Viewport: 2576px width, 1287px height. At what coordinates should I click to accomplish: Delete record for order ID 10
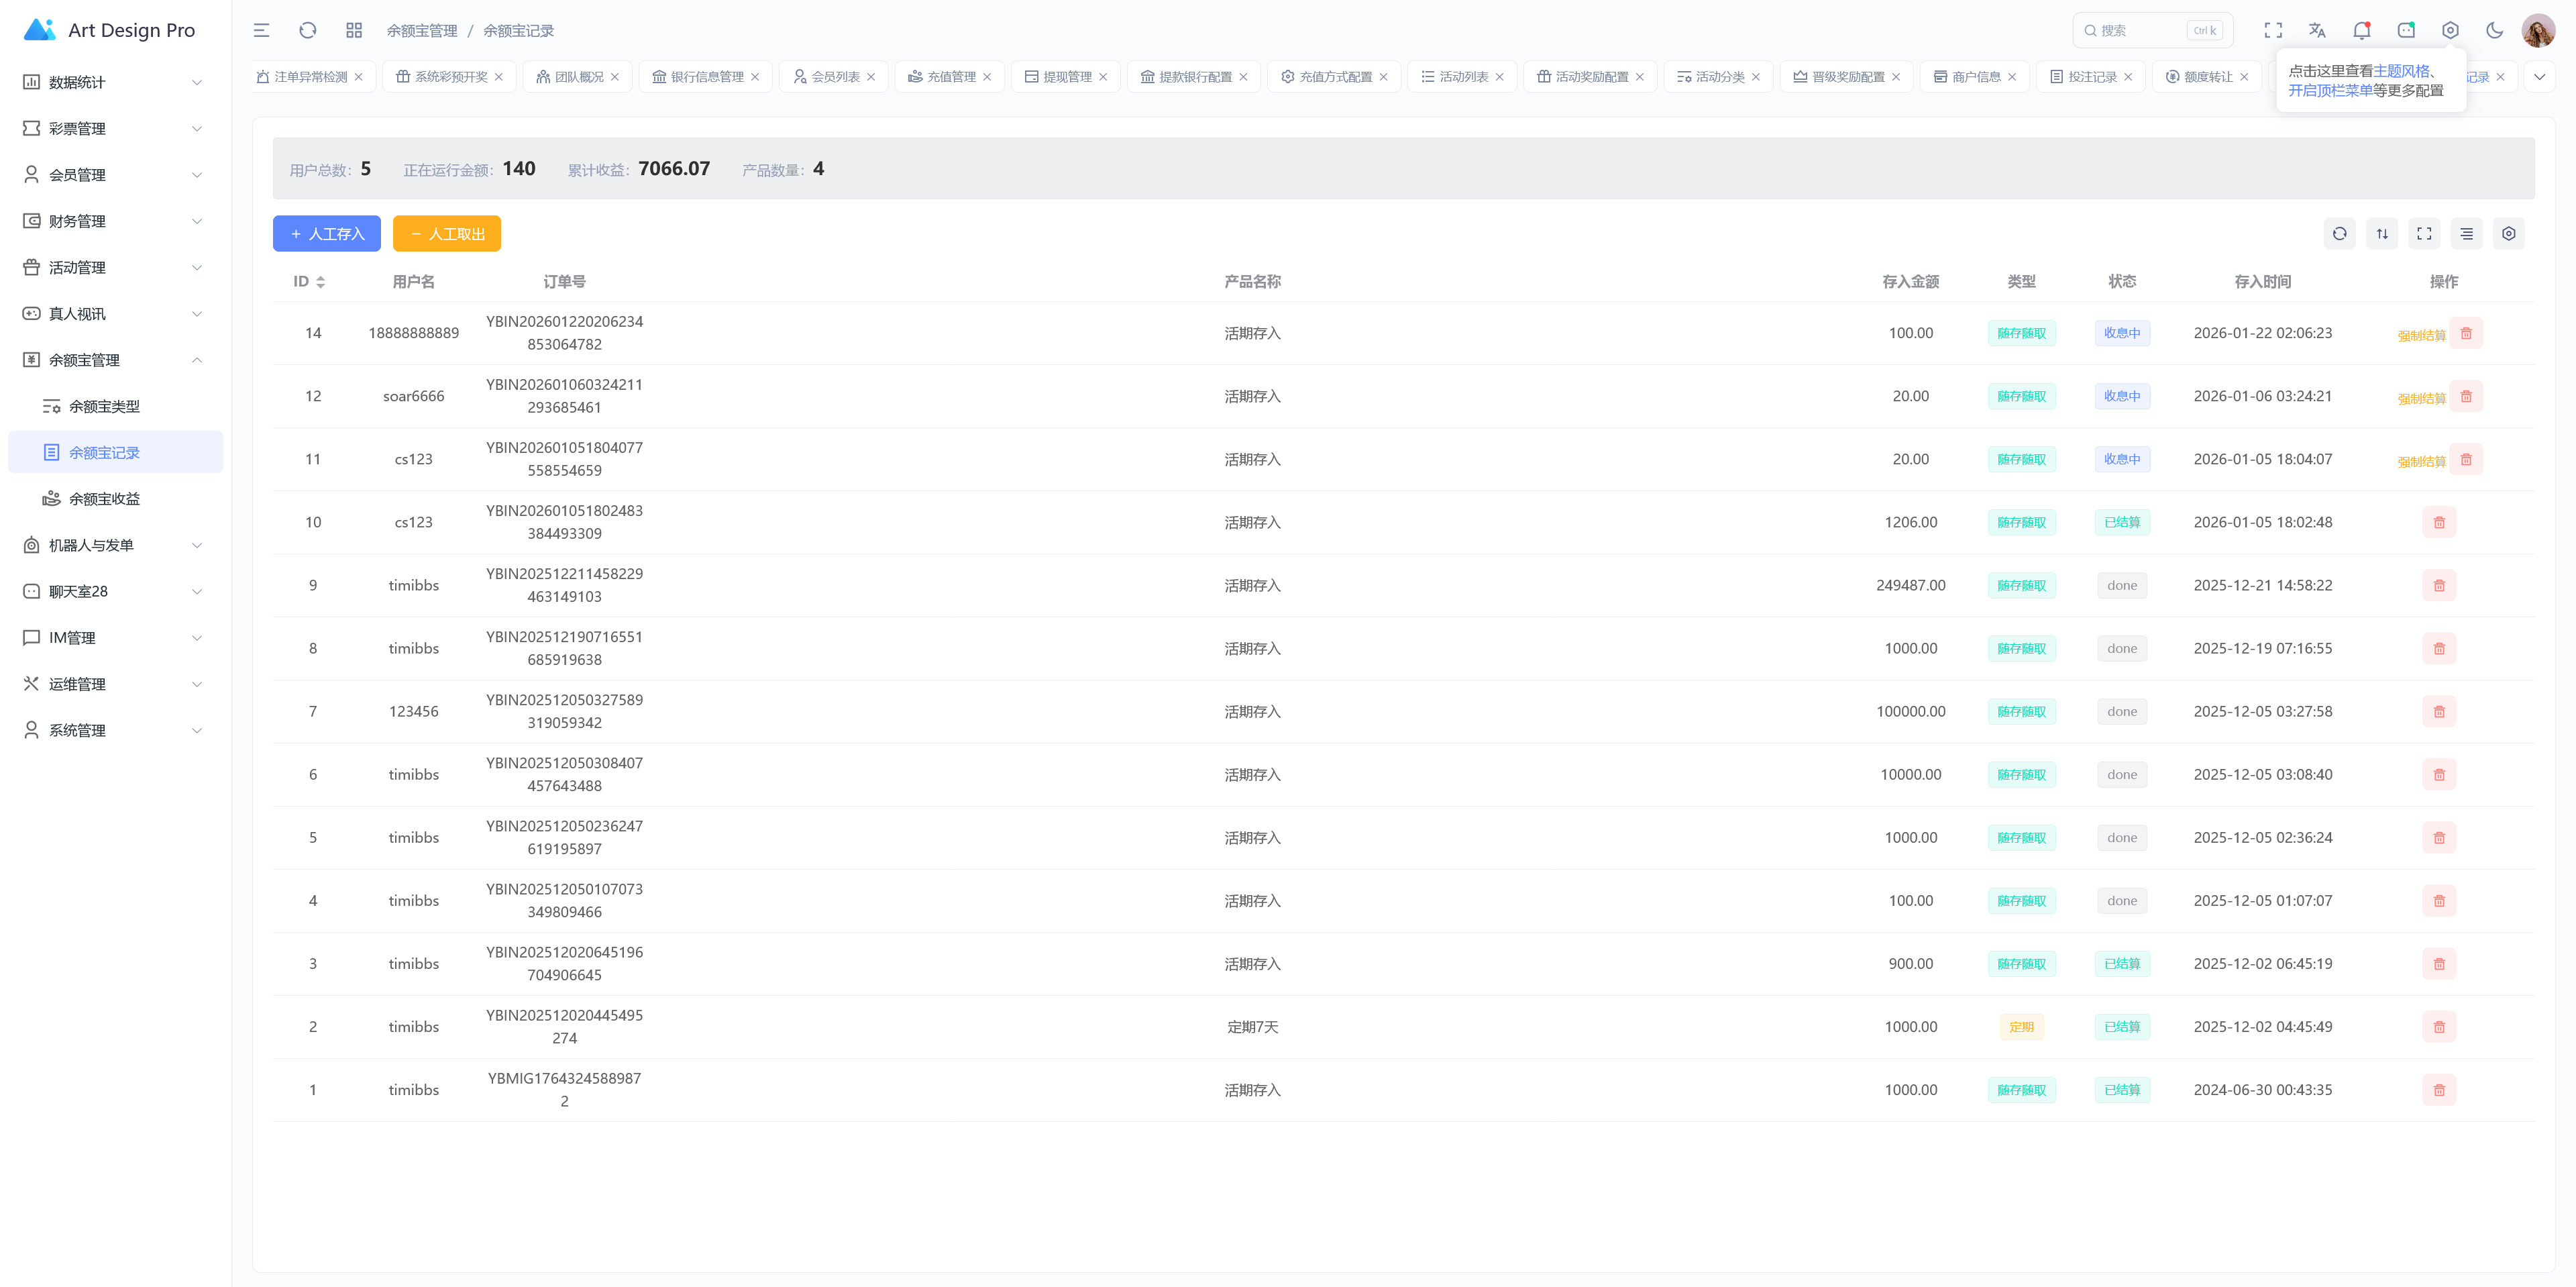tap(2438, 522)
